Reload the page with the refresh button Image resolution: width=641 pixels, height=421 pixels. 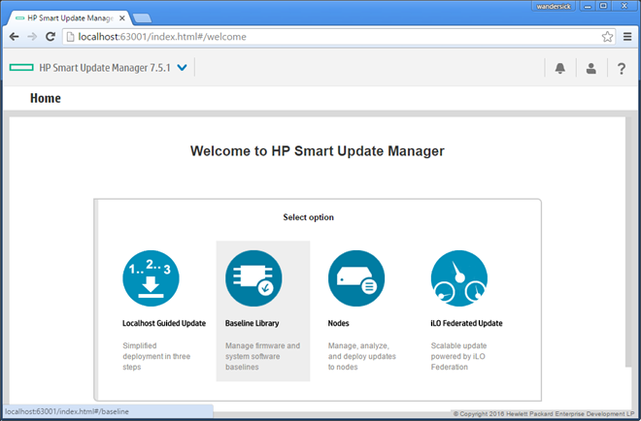click(51, 37)
